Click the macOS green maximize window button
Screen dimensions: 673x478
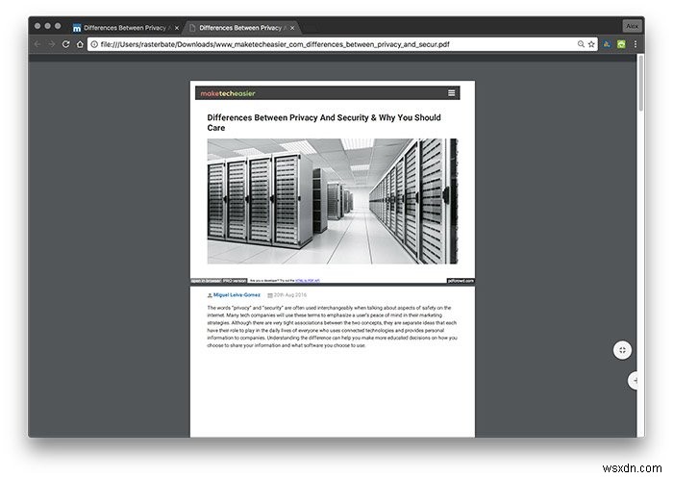58,26
